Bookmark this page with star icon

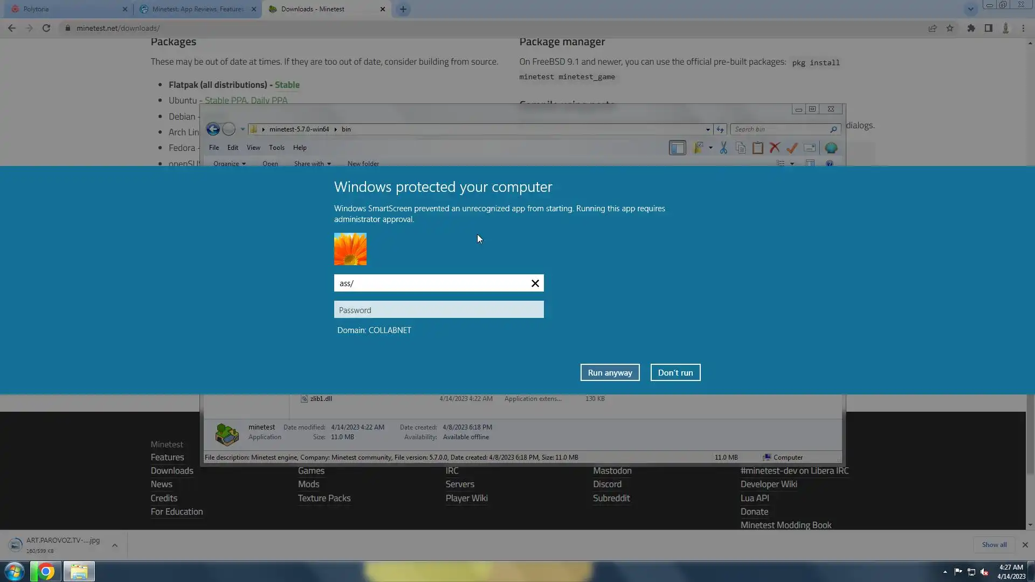pyautogui.click(x=950, y=28)
